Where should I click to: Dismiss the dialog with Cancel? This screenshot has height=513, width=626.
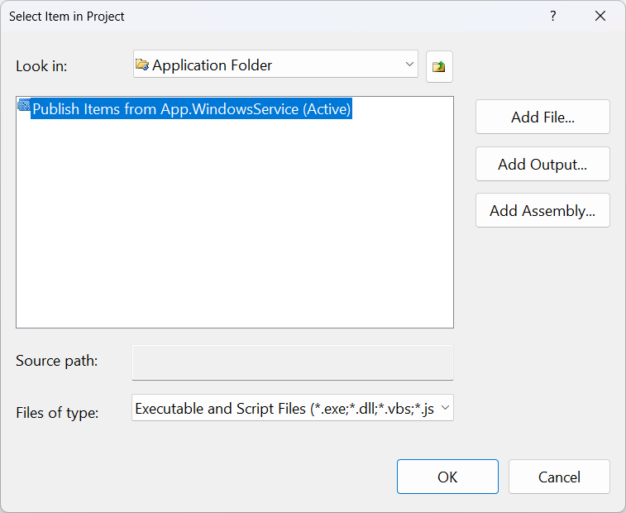tap(559, 477)
